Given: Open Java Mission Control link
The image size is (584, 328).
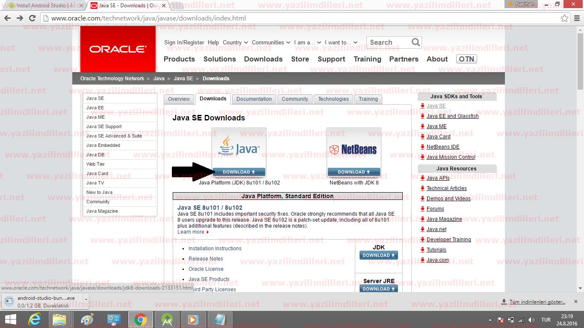Looking at the screenshot, I should coord(451,157).
